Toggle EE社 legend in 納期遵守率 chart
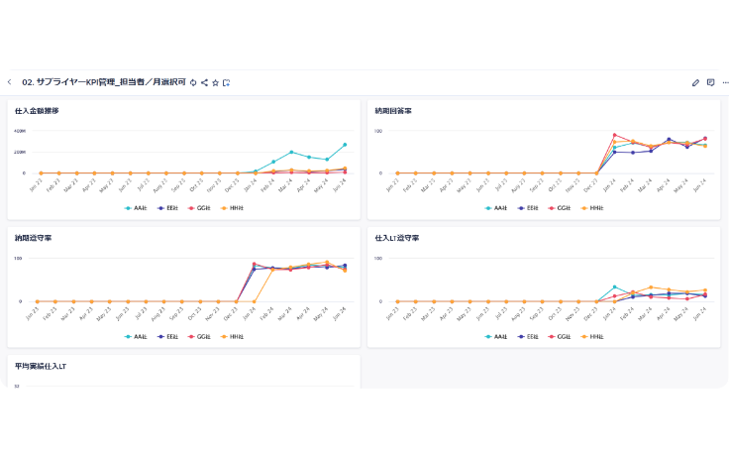Screen dimensions: 729x456 coord(167,336)
